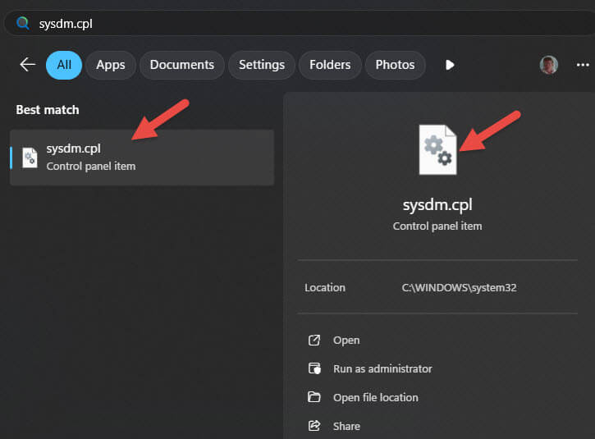Click the small file icon in best match
The width and height of the screenshot is (595, 439).
tap(30, 158)
